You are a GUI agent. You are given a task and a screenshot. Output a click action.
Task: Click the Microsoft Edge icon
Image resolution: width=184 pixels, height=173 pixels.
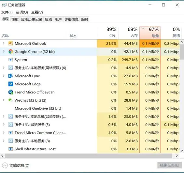click(10, 84)
